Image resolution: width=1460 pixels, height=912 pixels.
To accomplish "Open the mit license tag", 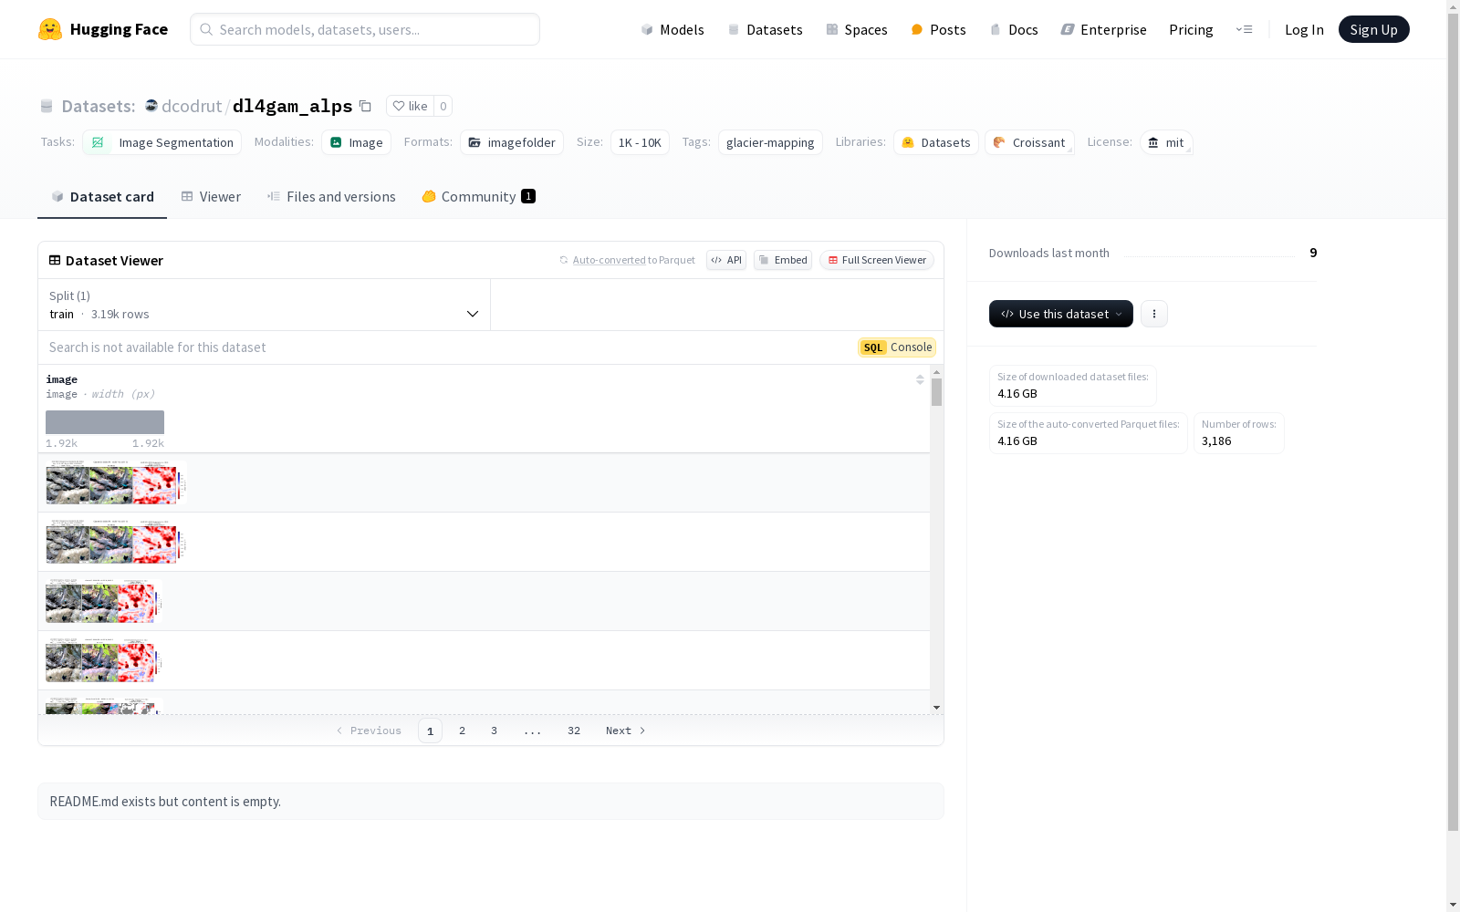I will click(1166, 142).
